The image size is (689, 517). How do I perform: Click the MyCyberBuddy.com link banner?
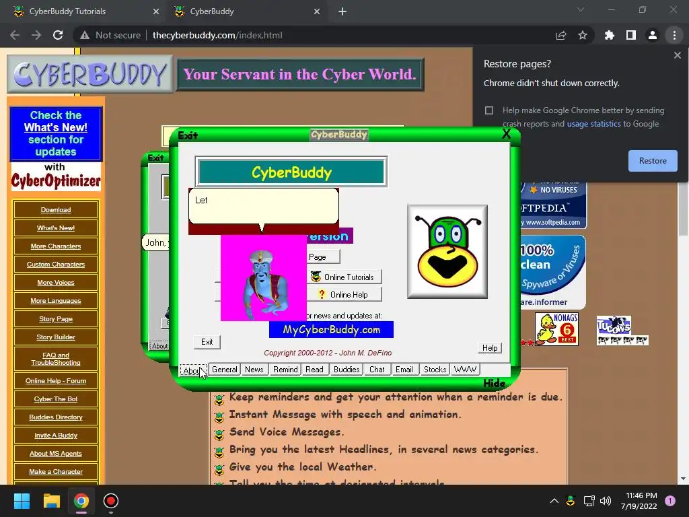click(331, 330)
